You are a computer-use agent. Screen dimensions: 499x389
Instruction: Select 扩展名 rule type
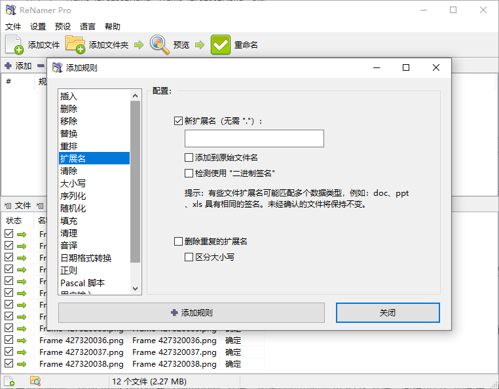pos(94,158)
